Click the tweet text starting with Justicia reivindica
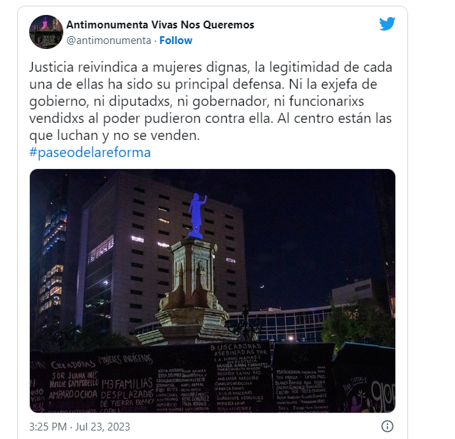Image resolution: width=455 pixels, height=439 pixels. [210, 101]
